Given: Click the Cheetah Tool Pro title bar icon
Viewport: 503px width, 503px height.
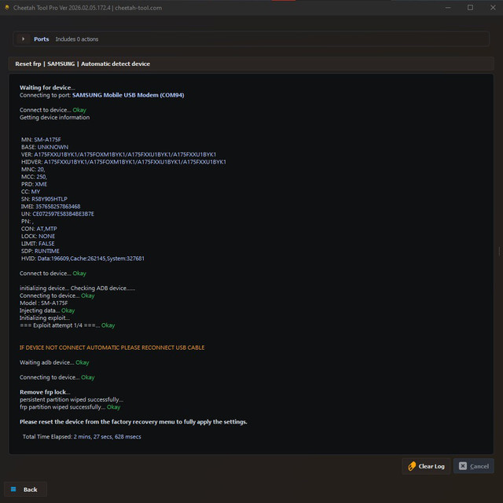Looking at the screenshot, I should (7, 8).
